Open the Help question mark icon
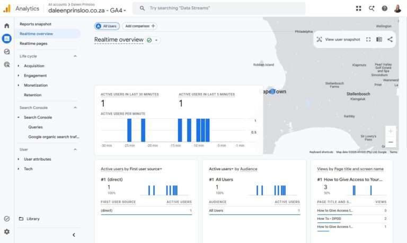Viewport: 407px width, 243px height. [x=384, y=8]
